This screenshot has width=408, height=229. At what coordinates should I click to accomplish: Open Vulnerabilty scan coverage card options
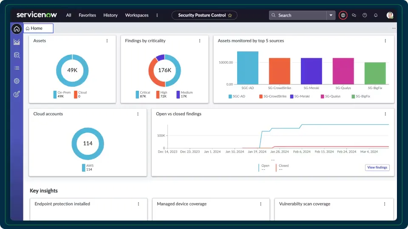click(x=385, y=204)
